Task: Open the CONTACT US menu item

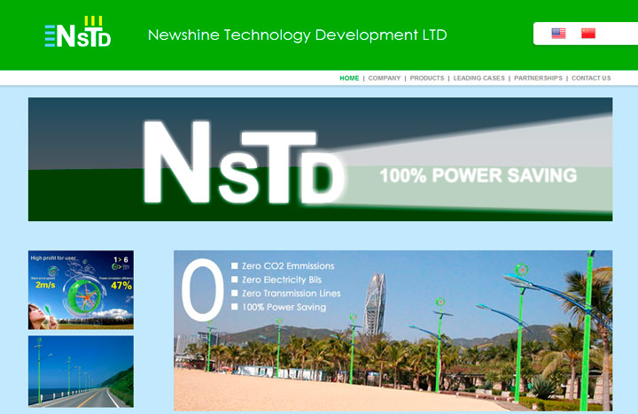Action: click(x=591, y=78)
